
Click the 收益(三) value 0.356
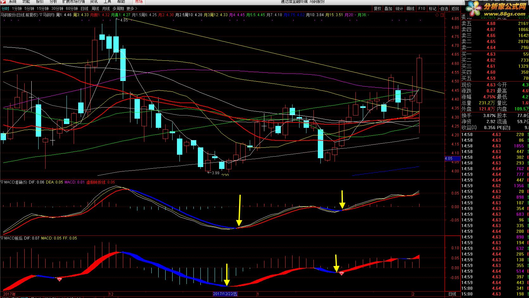click(490, 127)
